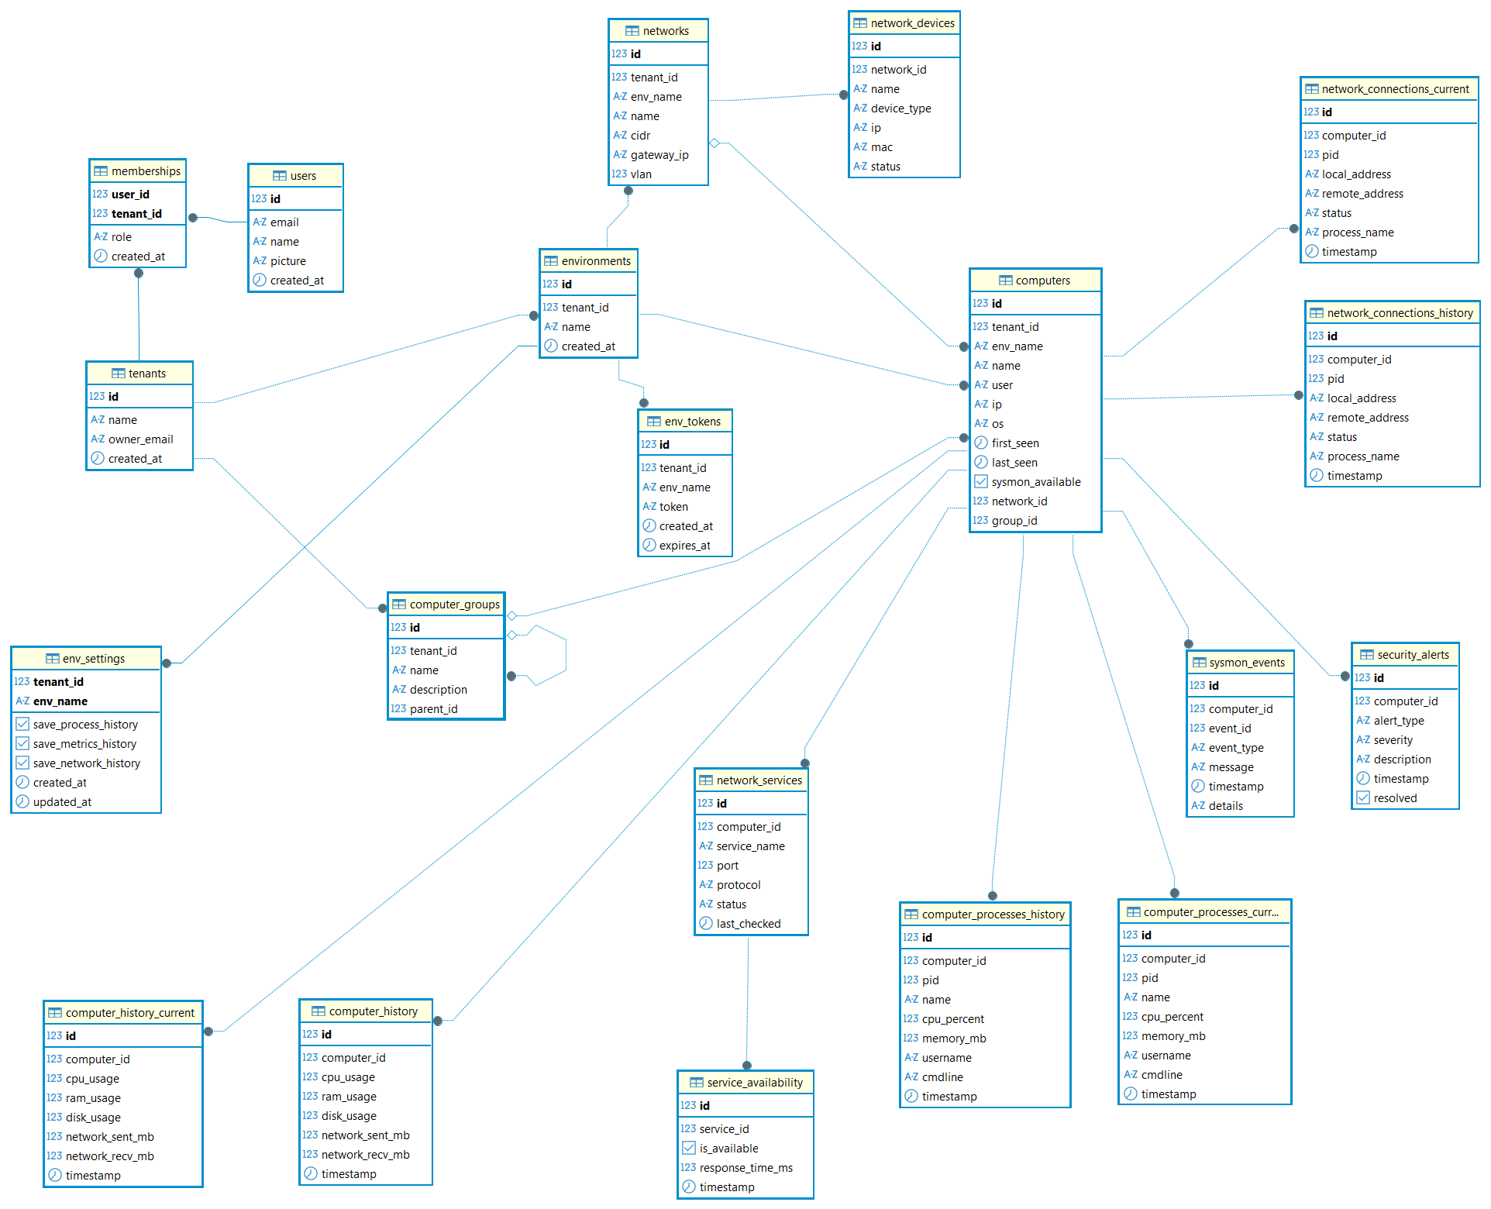Click the computer_history_current table icon
This screenshot has height=1209, width=1491.
coord(55,1013)
